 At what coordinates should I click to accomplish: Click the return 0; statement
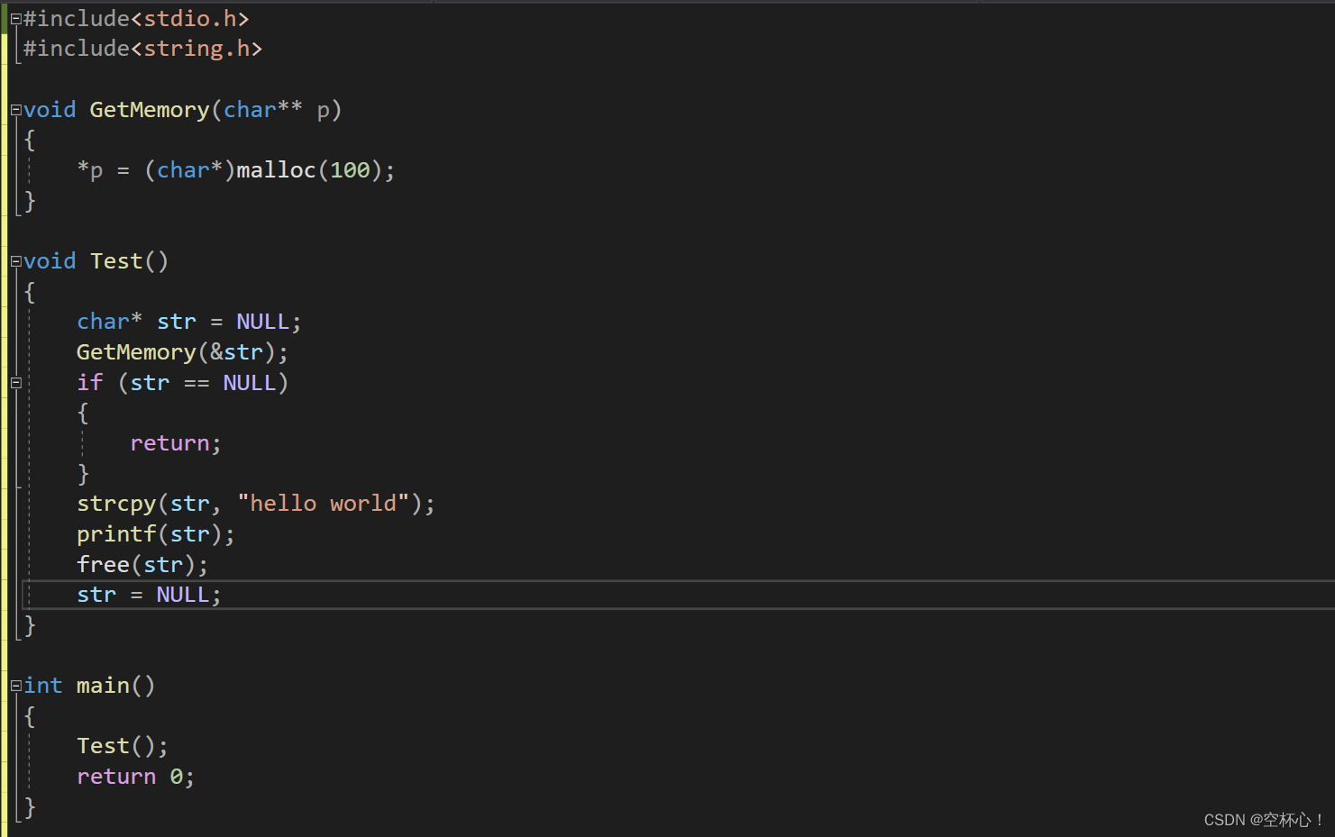(x=136, y=777)
